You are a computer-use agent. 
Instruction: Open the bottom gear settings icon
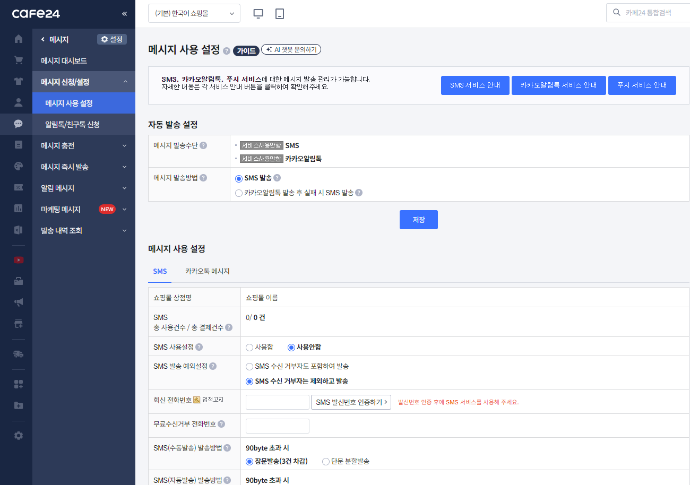19,436
